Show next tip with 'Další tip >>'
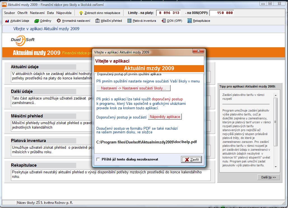This screenshot has height=208, width=288. tap(269, 178)
